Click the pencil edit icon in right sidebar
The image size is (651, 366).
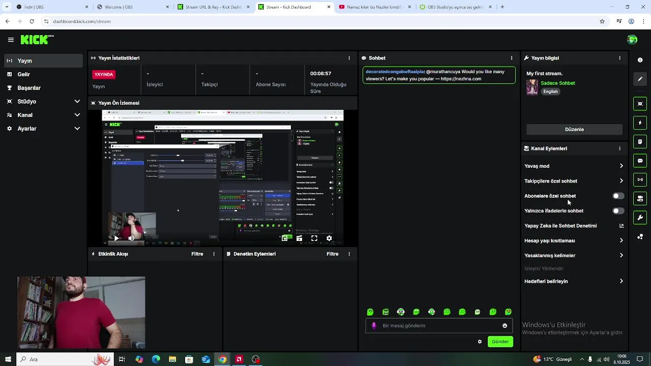[640, 79]
